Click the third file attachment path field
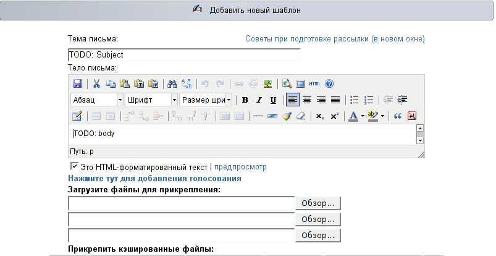The width and height of the screenshot is (496, 256). click(181, 236)
